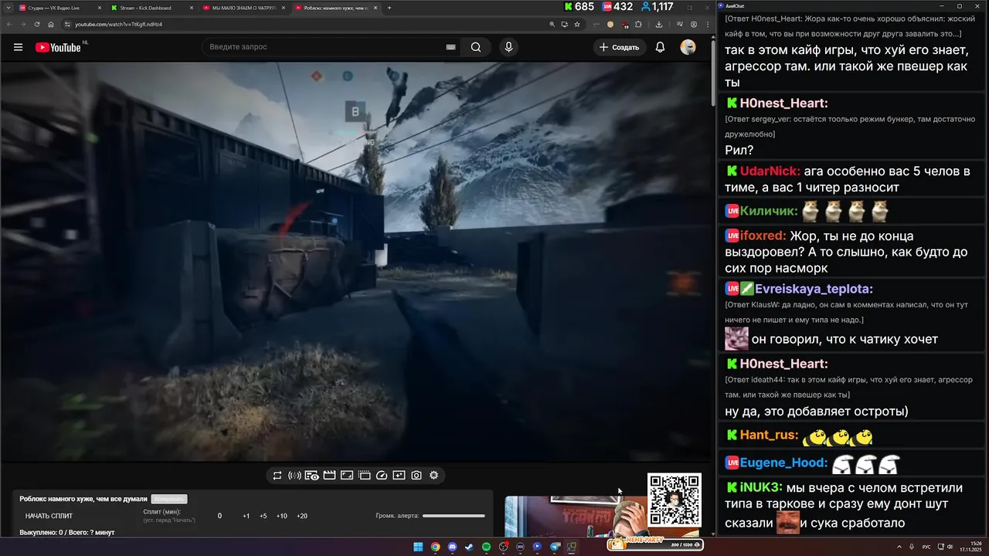Click username Evreiskaya_teplota in chat

814,289
